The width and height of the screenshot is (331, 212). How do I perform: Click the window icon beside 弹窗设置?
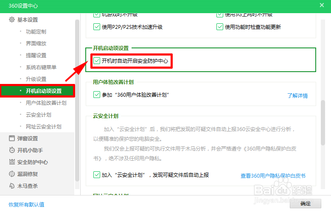tap(12, 138)
